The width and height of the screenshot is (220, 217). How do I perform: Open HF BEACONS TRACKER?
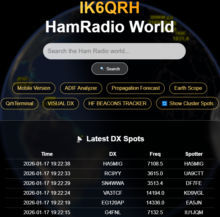point(118,104)
